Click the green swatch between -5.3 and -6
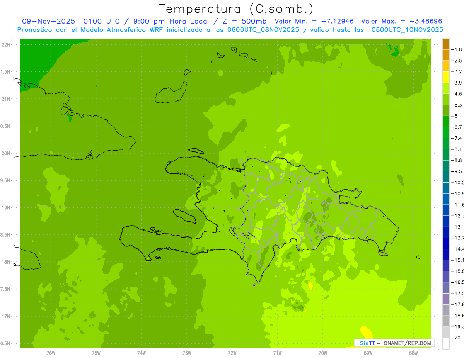The height and width of the screenshot is (358, 464). click(446, 110)
